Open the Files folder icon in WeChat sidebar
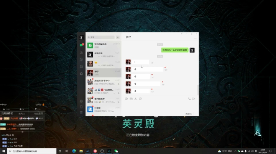Image resolution: width=276 pixels, height=154 pixels. pos(81,66)
